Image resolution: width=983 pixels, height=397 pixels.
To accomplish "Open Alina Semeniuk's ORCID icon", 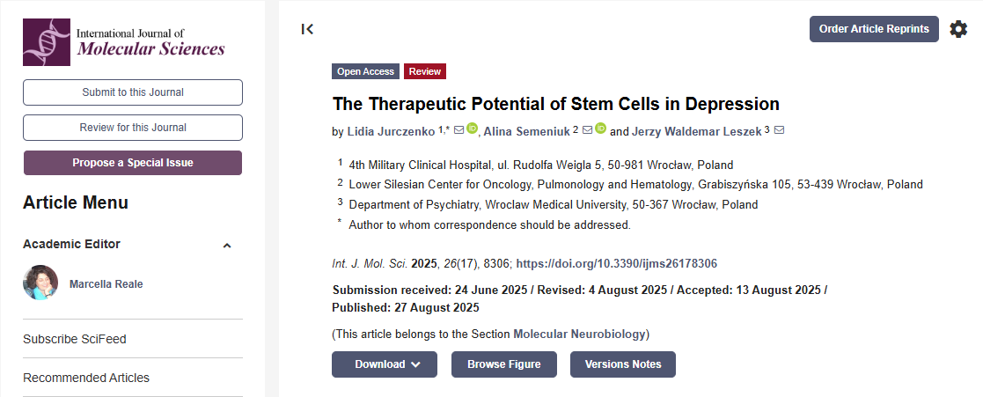I will click(601, 129).
